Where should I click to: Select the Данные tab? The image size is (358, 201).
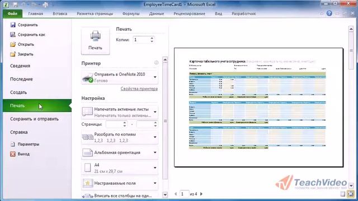coord(157,13)
